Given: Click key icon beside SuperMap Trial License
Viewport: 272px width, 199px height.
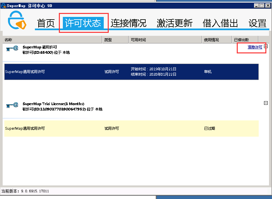Looking at the screenshot, I should point(12,105).
